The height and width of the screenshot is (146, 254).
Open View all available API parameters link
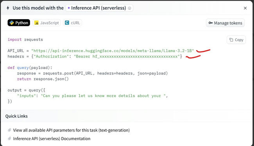[x=71, y=130]
